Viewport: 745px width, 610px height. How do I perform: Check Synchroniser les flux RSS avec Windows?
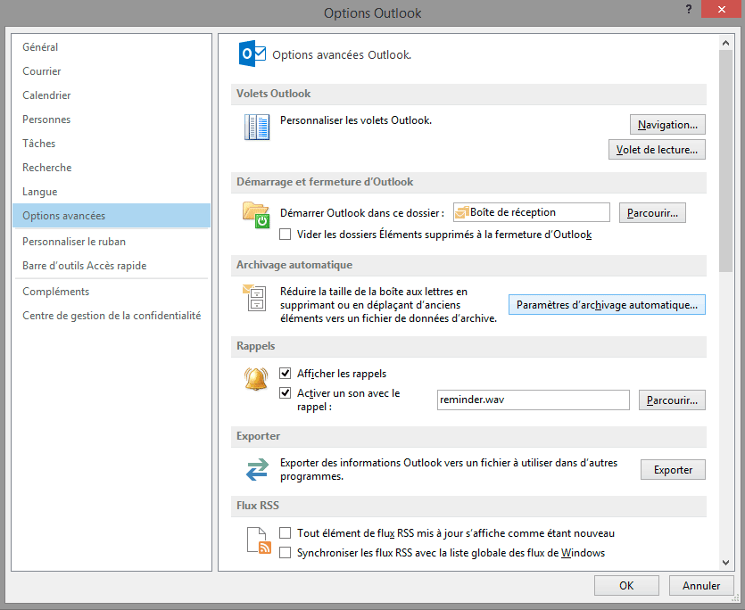(x=286, y=553)
